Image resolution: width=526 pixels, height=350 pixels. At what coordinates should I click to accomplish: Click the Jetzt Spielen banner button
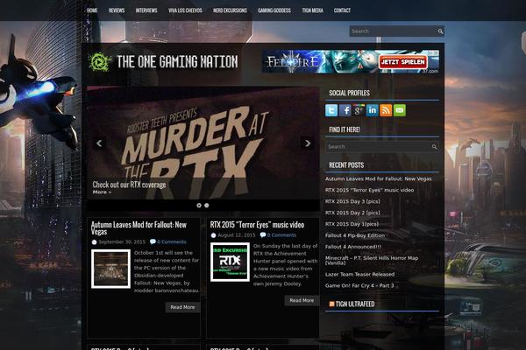pyautogui.click(x=402, y=62)
